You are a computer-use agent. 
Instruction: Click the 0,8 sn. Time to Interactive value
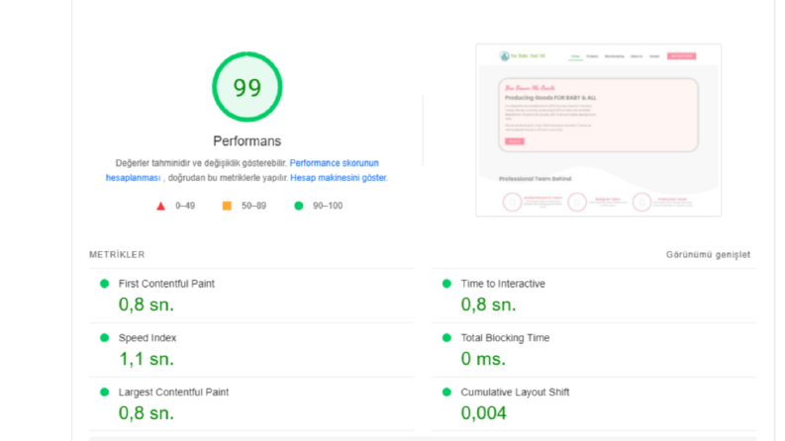tap(488, 305)
